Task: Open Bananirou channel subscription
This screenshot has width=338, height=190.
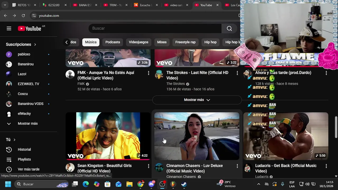Action: coord(29,64)
